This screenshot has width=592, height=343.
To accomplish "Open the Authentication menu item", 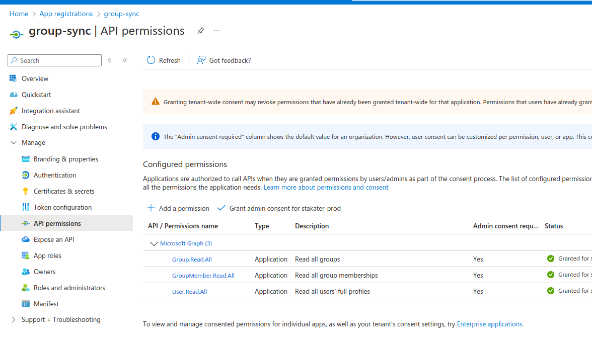I will [x=55, y=175].
